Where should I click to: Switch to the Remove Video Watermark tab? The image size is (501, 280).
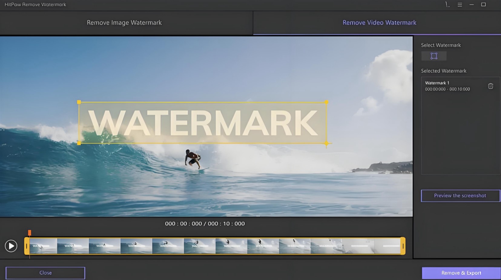[x=379, y=22]
